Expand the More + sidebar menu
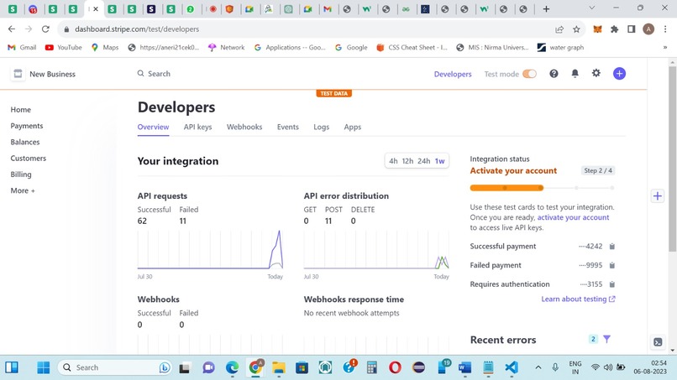677x380 pixels. tap(23, 190)
